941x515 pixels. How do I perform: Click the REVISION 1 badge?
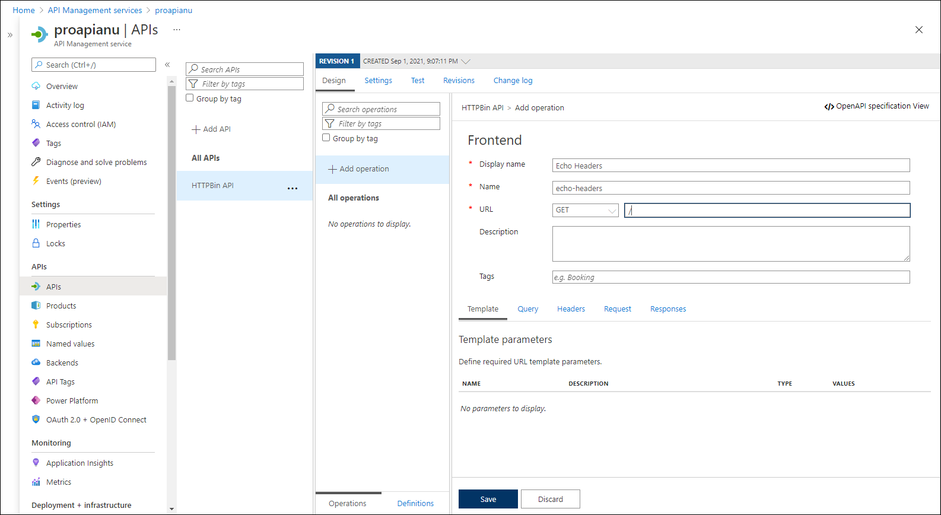(336, 61)
